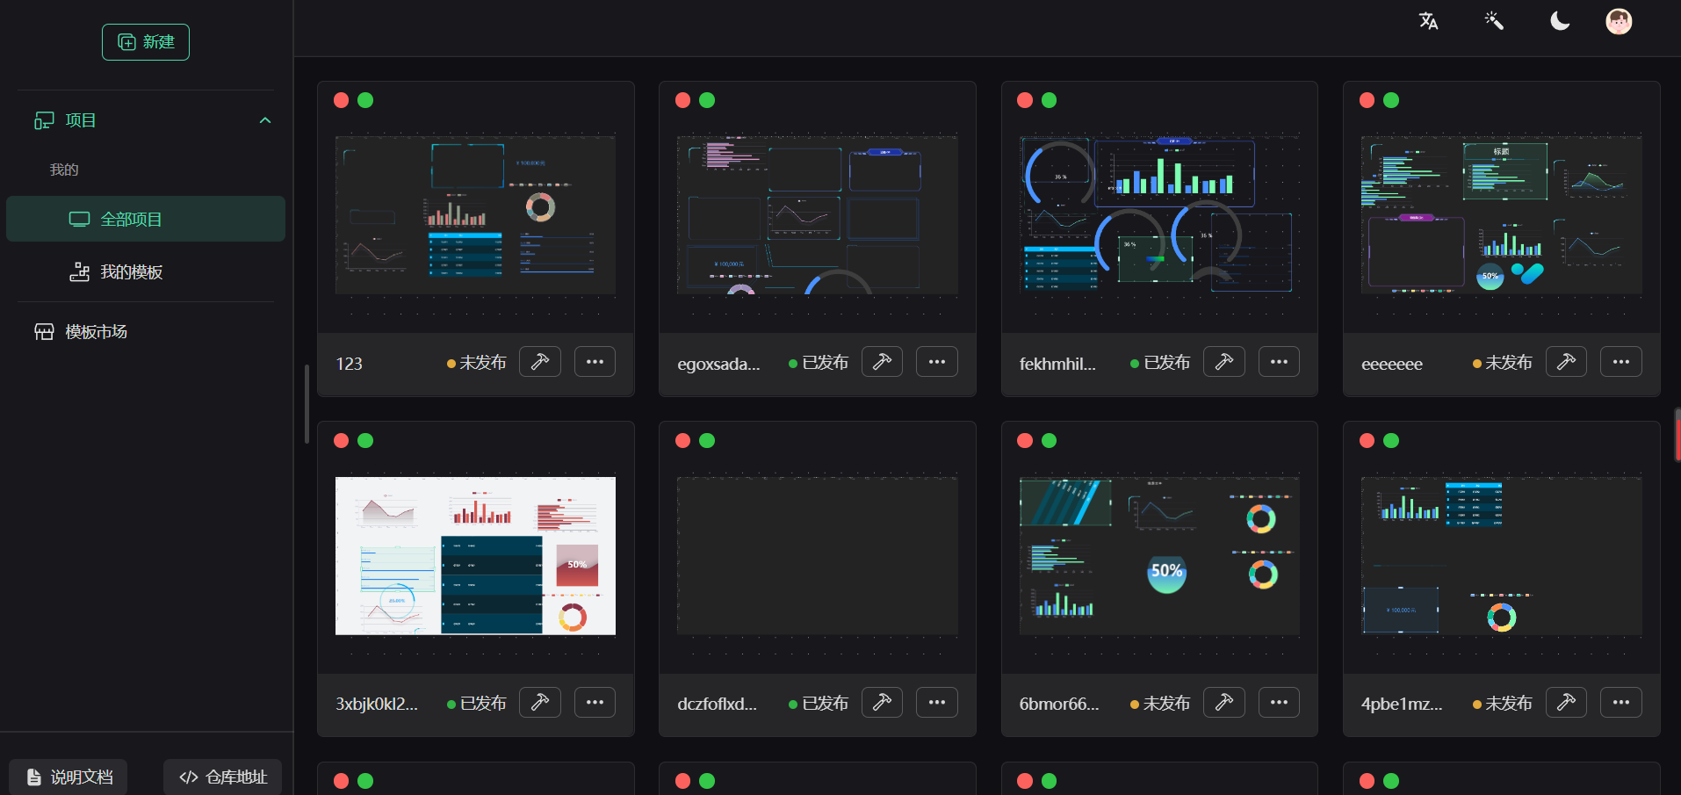The height and width of the screenshot is (795, 1681).
Task: Click the red dot on eeeeeee project card
Action: pyautogui.click(x=1367, y=100)
